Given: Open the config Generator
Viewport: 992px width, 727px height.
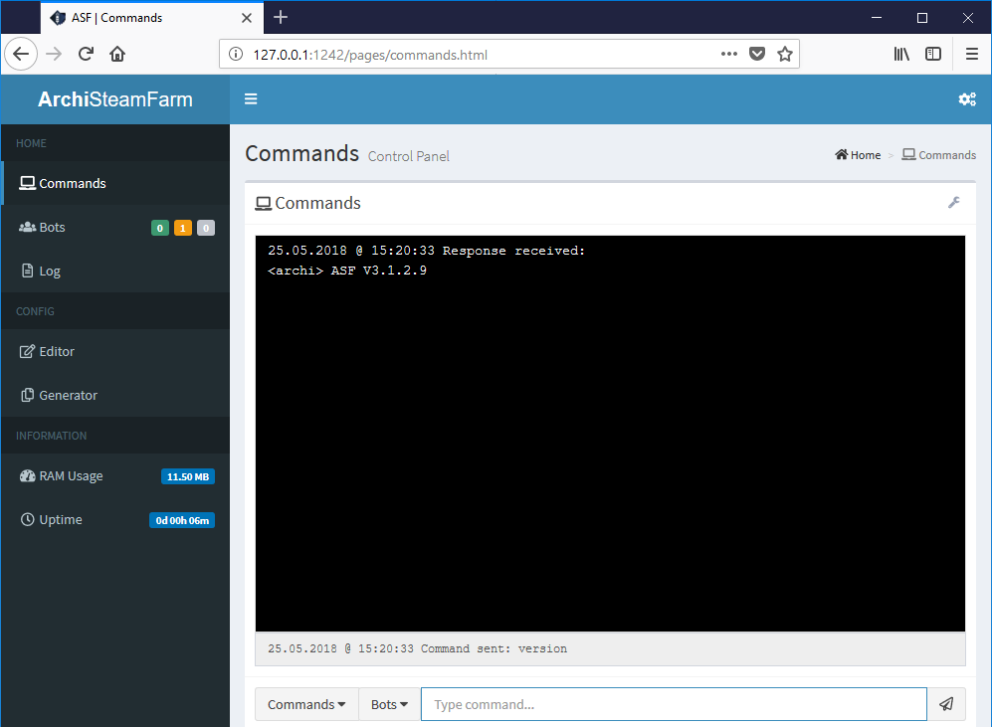Looking at the screenshot, I should pyautogui.click(x=70, y=395).
